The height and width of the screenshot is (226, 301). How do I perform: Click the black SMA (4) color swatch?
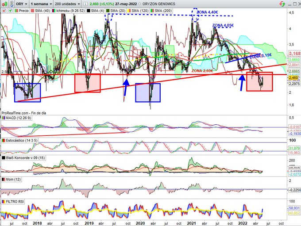tap(88, 11)
